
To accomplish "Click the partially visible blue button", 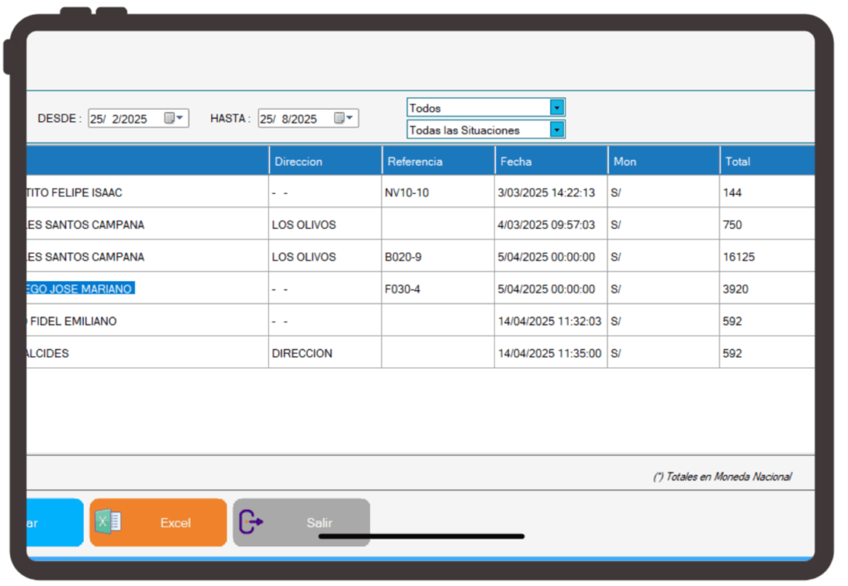I will coord(54,522).
